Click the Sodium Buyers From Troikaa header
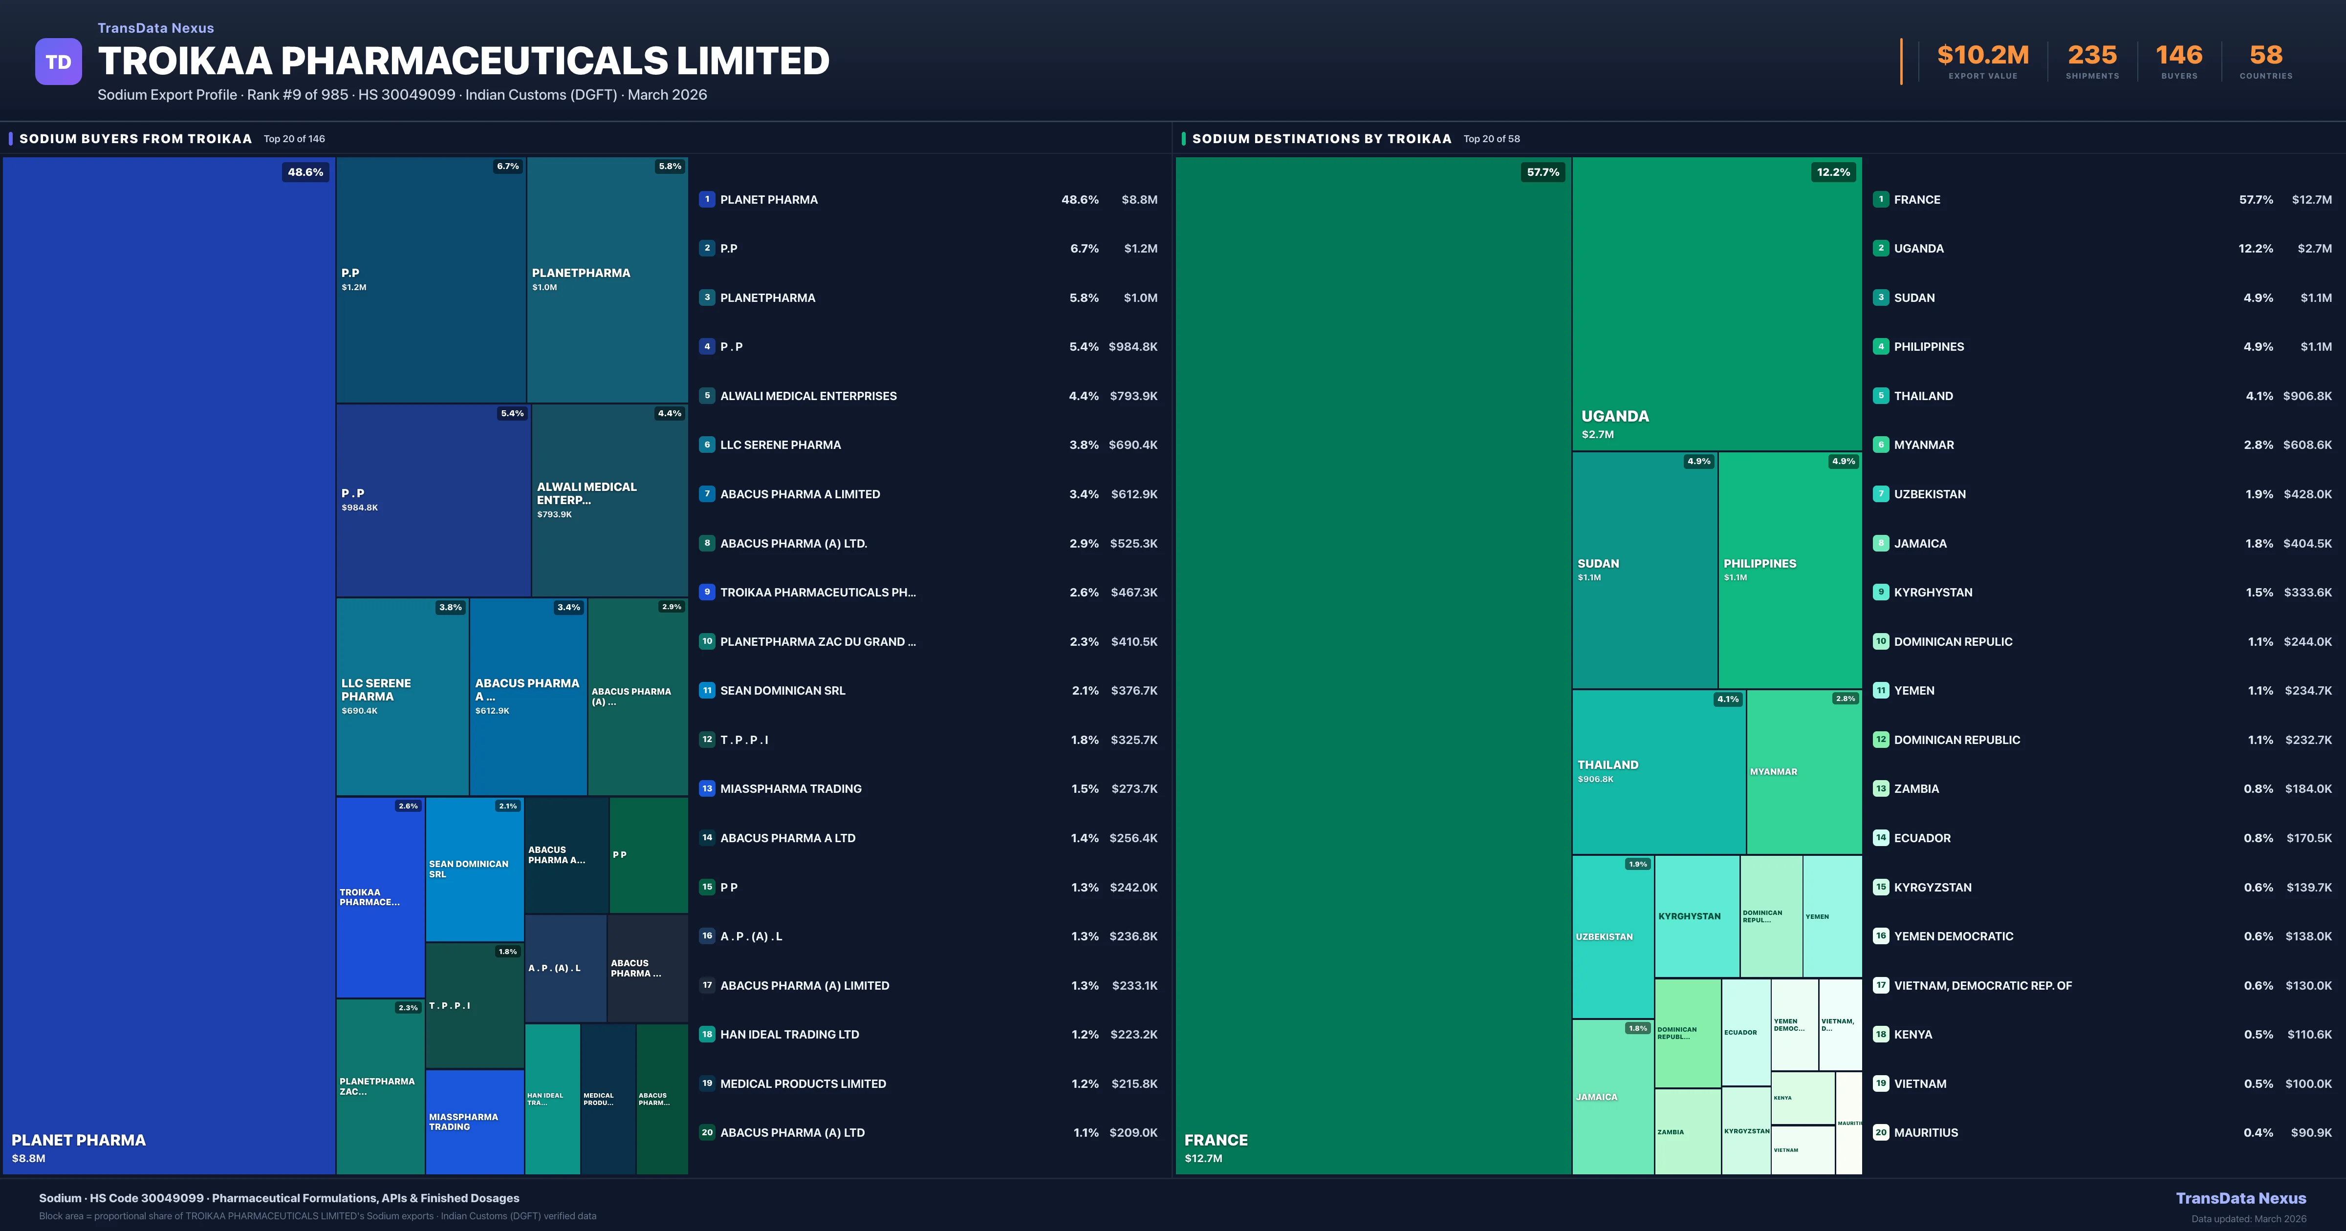Screen dimensions: 2346x1231 (x=136, y=139)
